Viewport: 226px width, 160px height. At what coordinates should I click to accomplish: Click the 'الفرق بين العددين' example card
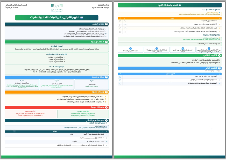point(57,85)
